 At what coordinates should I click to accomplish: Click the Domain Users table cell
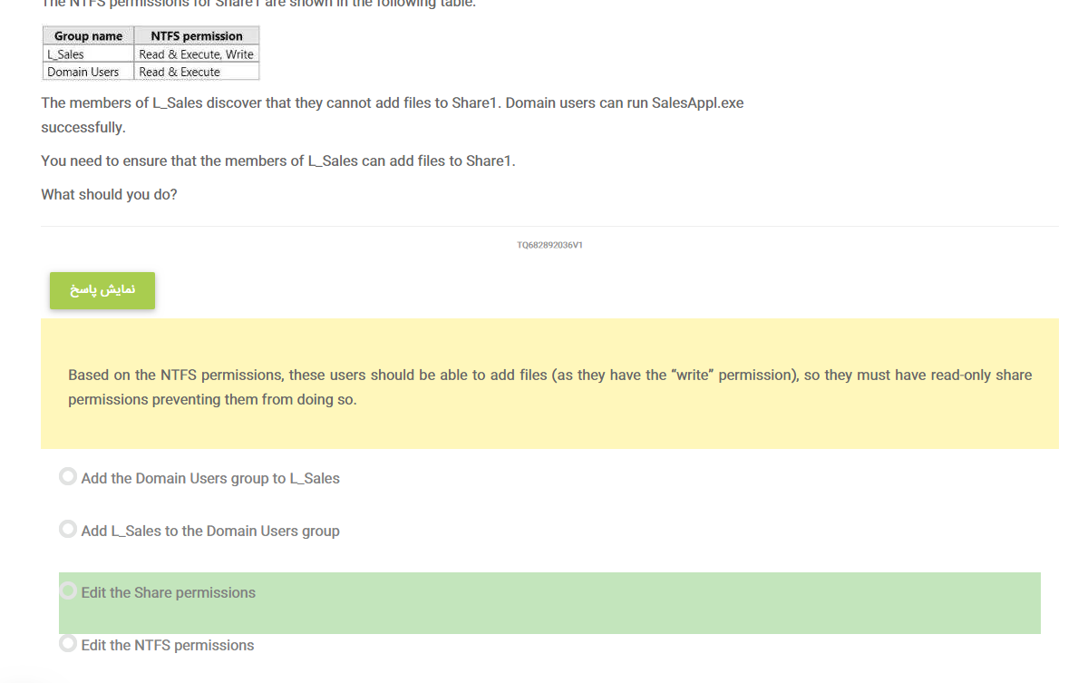click(88, 72)
